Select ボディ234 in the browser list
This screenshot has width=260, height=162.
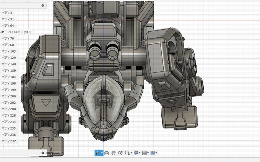pos(9,122)
